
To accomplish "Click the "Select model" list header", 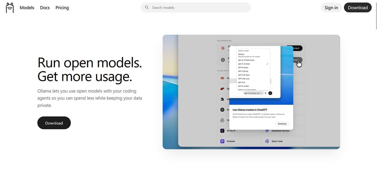I will coord(243,51).
